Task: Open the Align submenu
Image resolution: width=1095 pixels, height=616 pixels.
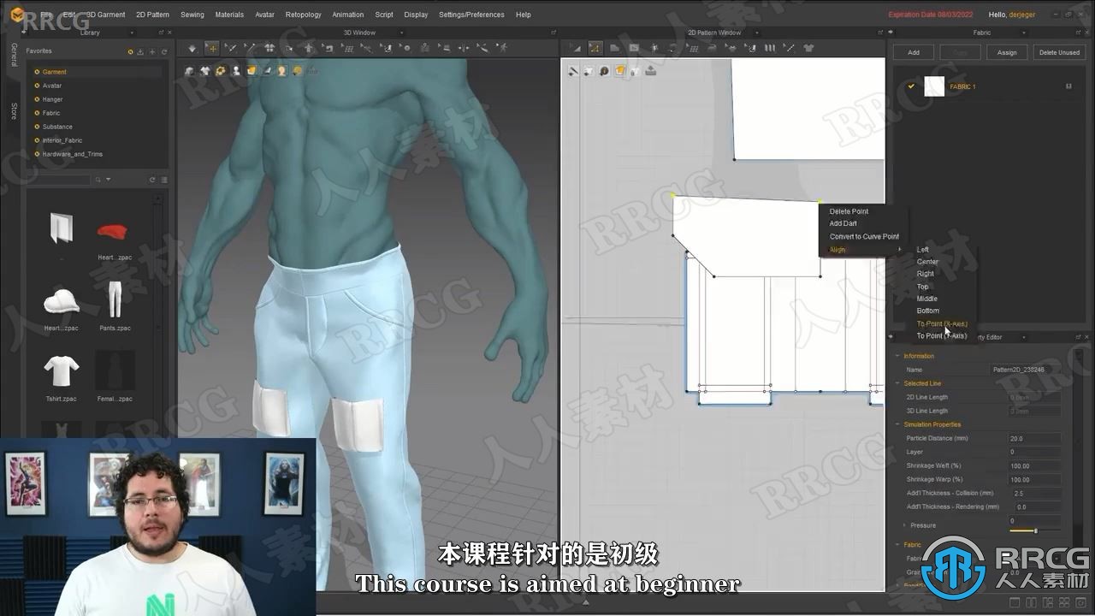Action: pos(864,250)
